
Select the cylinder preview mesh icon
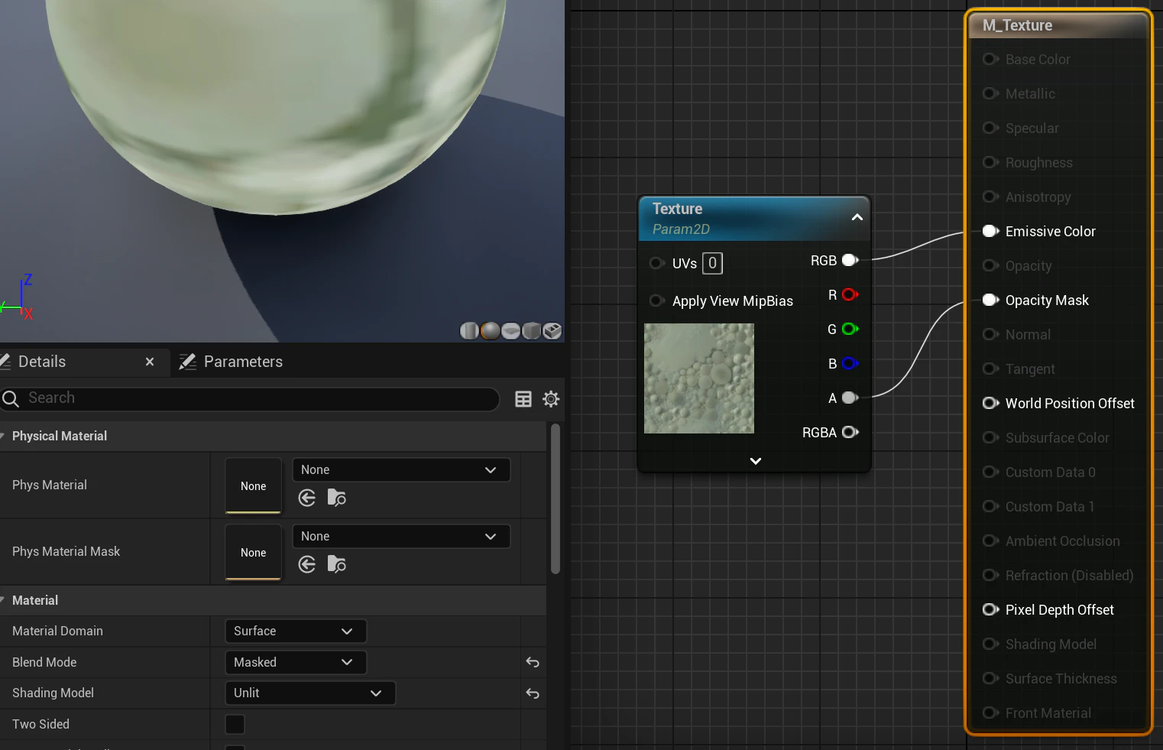tap(469, 330)
